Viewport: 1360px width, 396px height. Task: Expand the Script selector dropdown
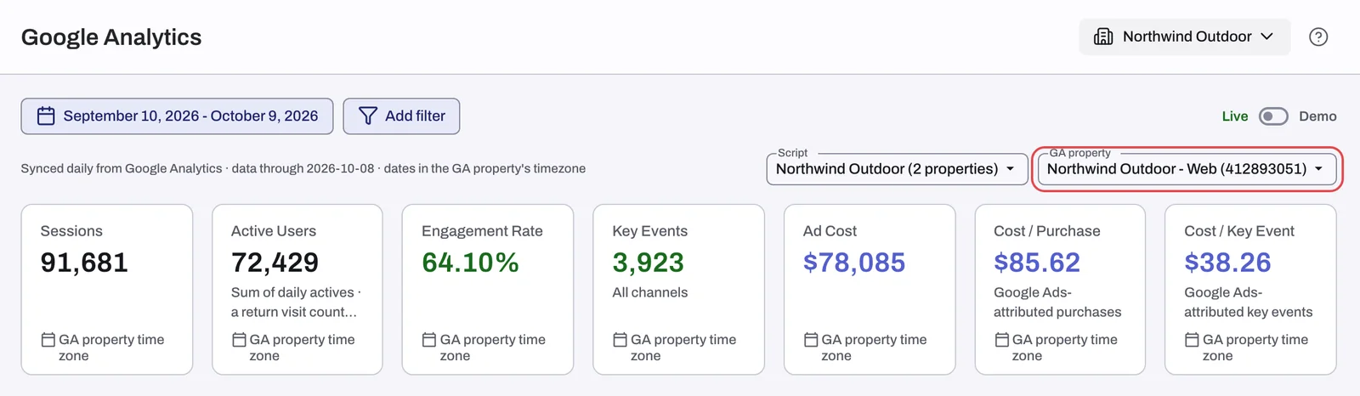point(897,168)
